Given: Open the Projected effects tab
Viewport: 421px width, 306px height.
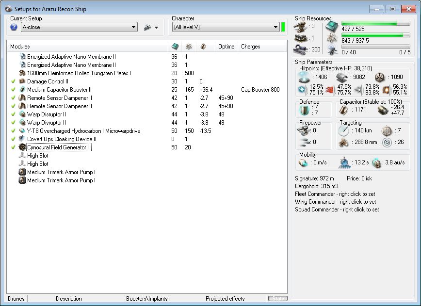Looking at the screenshot, I should point(225,299).
